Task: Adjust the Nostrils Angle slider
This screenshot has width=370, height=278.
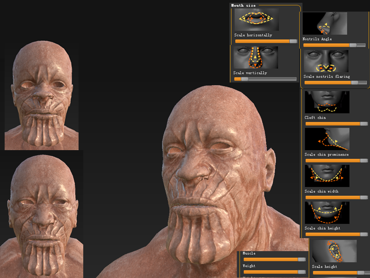Action: point(334,45)
